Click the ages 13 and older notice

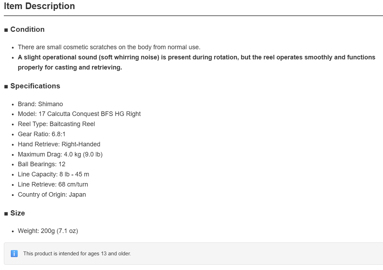pos(77,254)
